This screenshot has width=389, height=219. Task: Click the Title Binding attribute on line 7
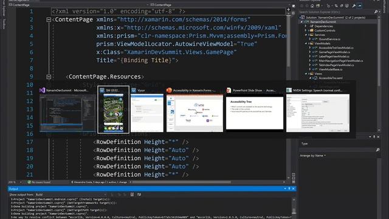point(137,60)
